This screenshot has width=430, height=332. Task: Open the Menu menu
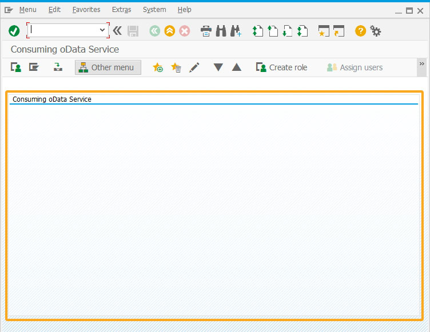click(27, 10)
